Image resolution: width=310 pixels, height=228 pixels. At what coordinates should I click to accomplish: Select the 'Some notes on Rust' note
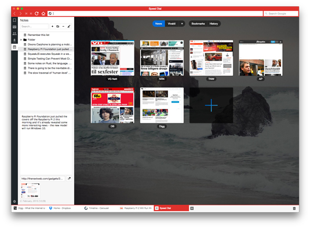pos(46,64)
